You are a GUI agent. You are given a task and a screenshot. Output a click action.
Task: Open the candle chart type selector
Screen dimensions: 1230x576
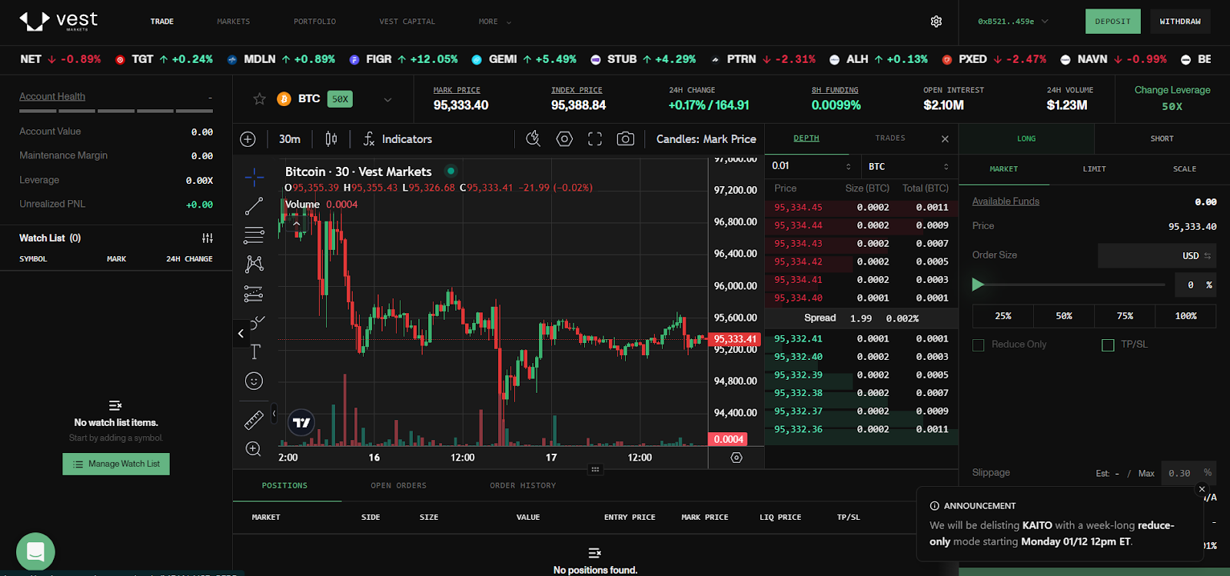331,139
